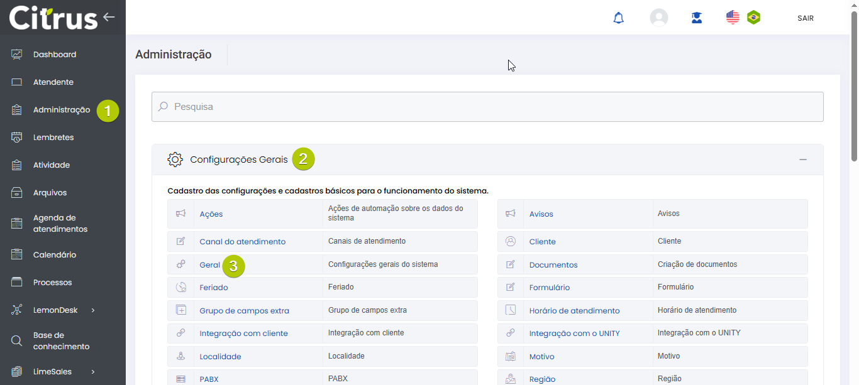Click the graduation cap training icon

point(696,18)
